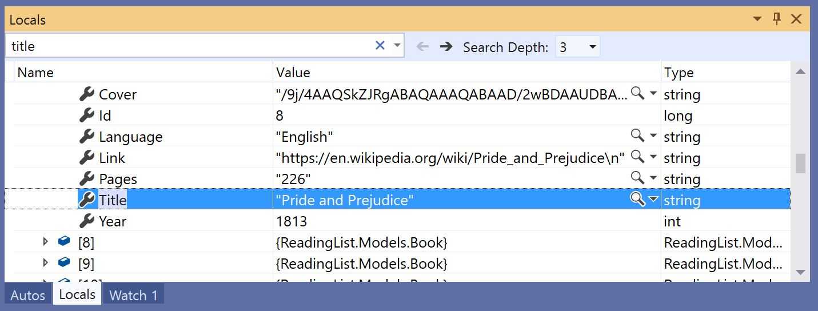Select the [9] row name
The width and height of the screenshot is (818, 311).
pyautogui.click(x=86, y=264)
